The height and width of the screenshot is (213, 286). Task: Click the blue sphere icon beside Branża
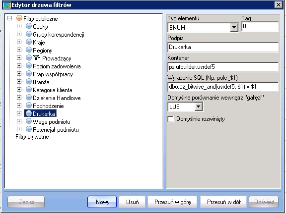point(29,82)
